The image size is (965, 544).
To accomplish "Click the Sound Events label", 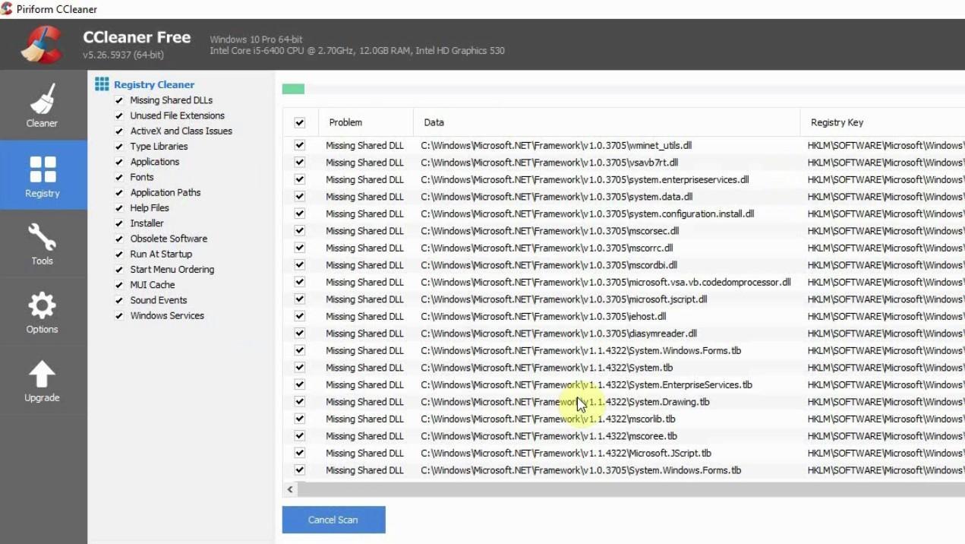I will [x=159, y=300].
